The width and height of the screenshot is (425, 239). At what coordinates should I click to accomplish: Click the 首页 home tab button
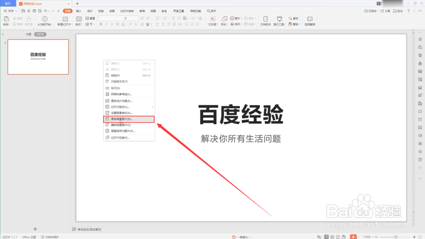point(8,3)
